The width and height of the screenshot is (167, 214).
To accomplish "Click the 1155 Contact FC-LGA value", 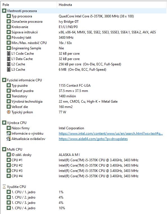I will [75, 86].
